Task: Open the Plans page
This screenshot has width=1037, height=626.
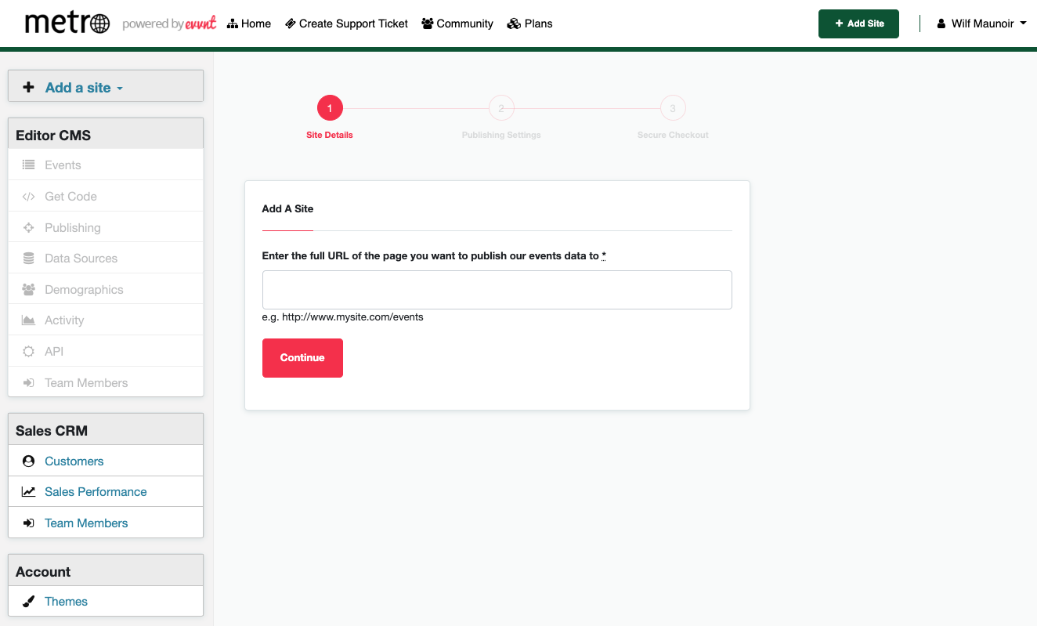Action: pos(529,24)
